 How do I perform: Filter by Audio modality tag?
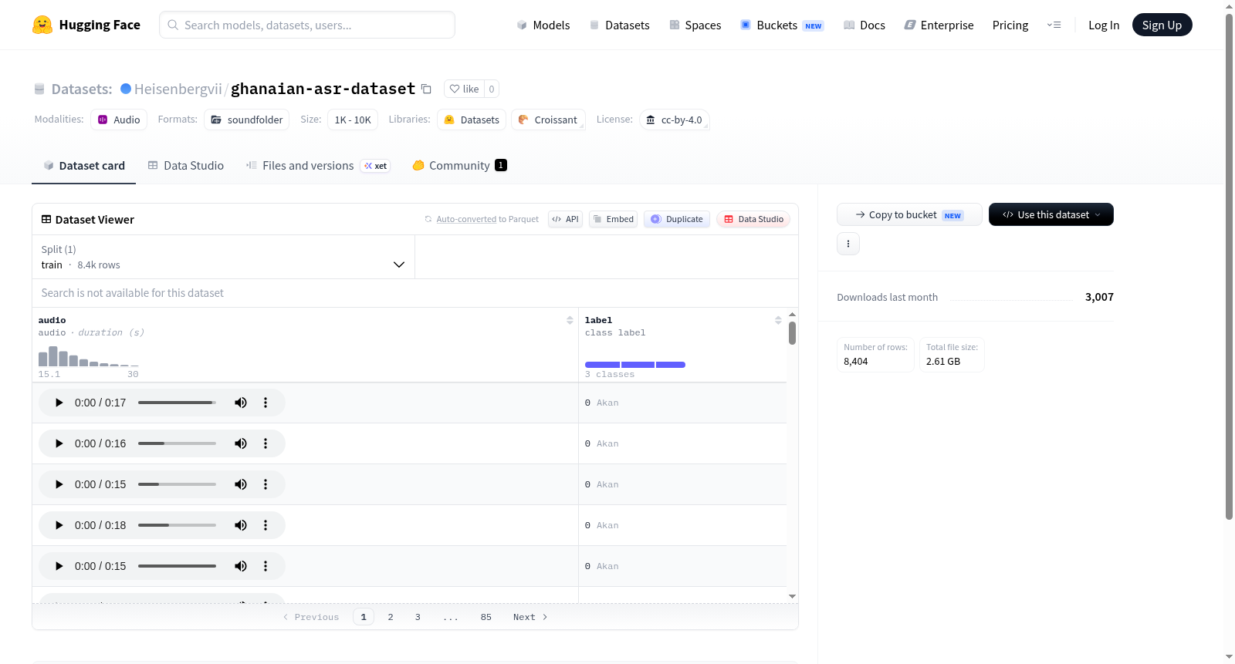[x=119, y=120]
